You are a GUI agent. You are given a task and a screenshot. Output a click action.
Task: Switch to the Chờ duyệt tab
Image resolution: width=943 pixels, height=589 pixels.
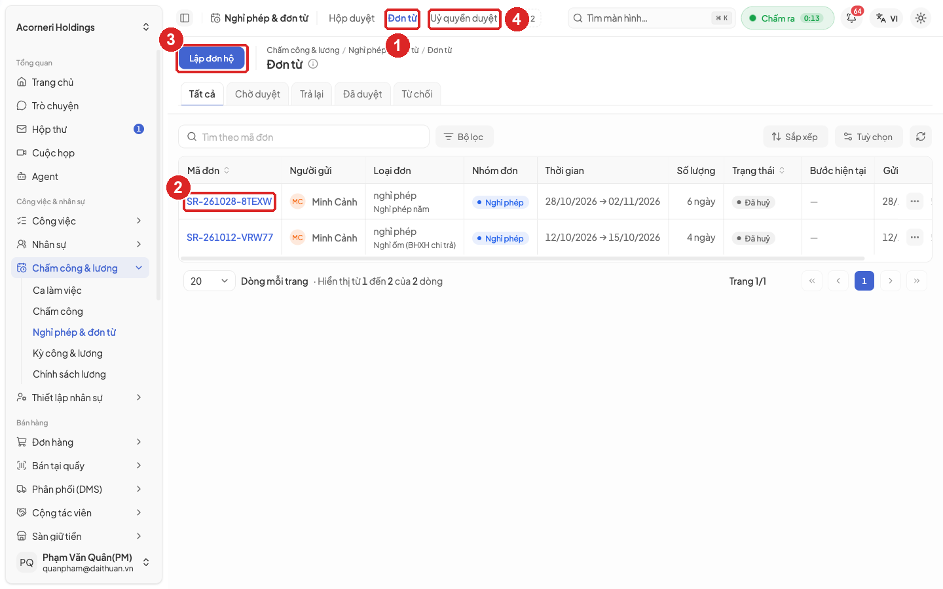(x=257, y=94)
